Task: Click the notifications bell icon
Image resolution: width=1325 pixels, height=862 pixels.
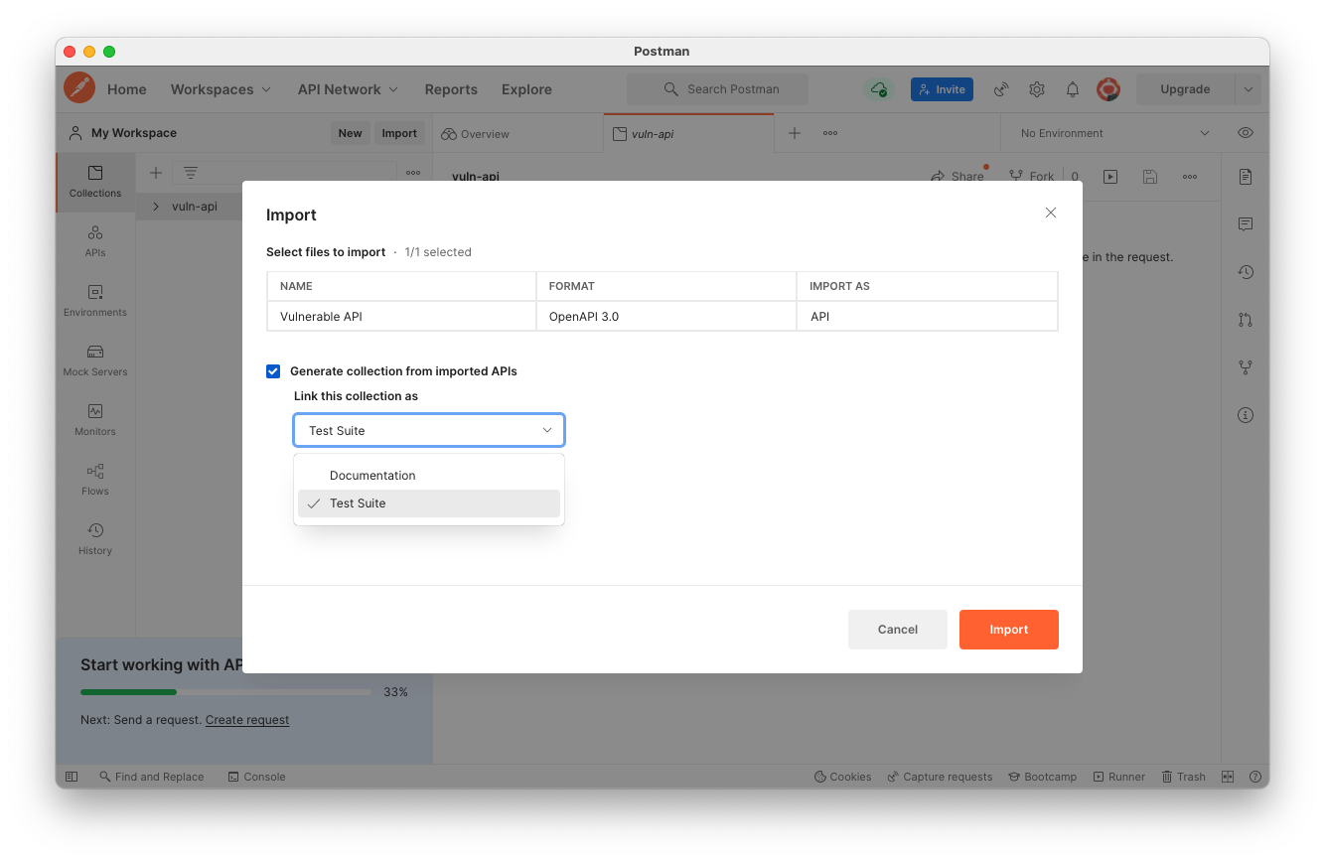Action: click(x=1073, y=89)
